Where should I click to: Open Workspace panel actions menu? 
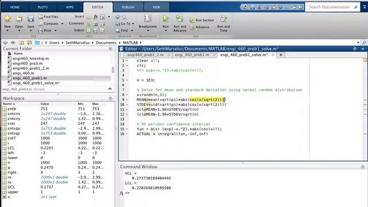point(110,98)
